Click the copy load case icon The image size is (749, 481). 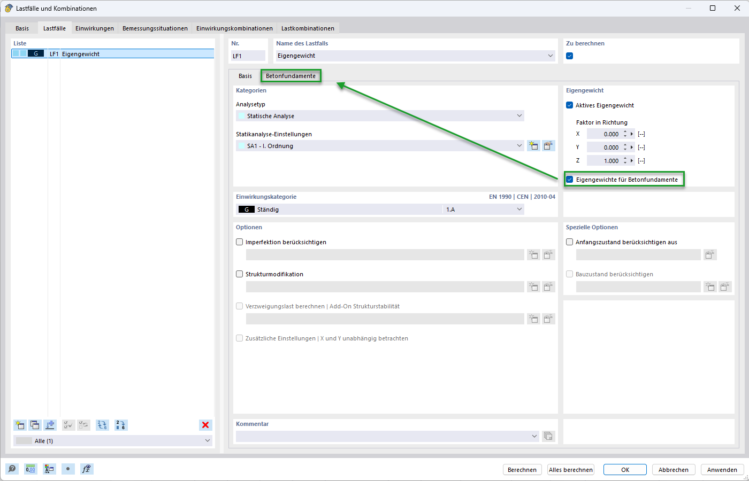[x=35, y=425]
